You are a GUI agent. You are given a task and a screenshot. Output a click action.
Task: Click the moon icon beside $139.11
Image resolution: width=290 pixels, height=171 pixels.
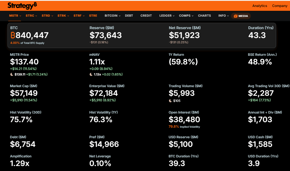[12, 74]
